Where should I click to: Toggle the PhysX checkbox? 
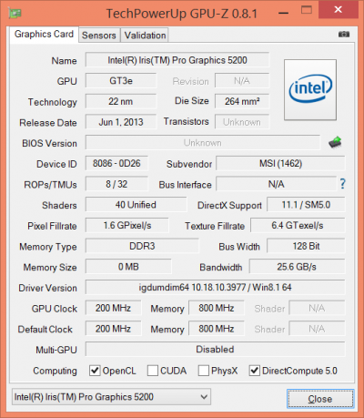pos(204,371)
